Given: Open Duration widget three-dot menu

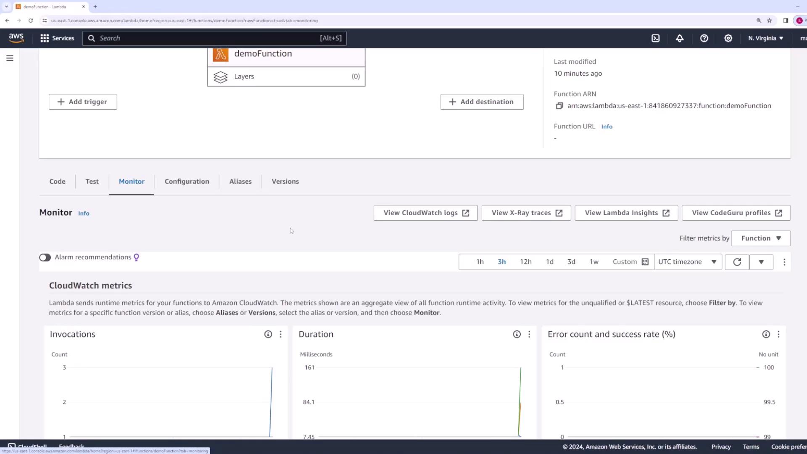Looking at the screenshot, I should click(529, 334).
